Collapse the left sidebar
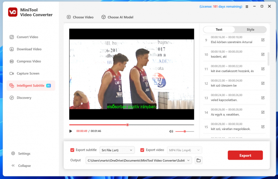 click(x=24, y=165)
